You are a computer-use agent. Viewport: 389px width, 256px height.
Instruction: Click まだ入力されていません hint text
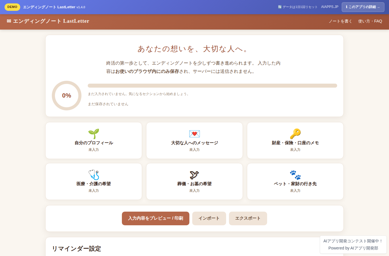tap(139, 94)
